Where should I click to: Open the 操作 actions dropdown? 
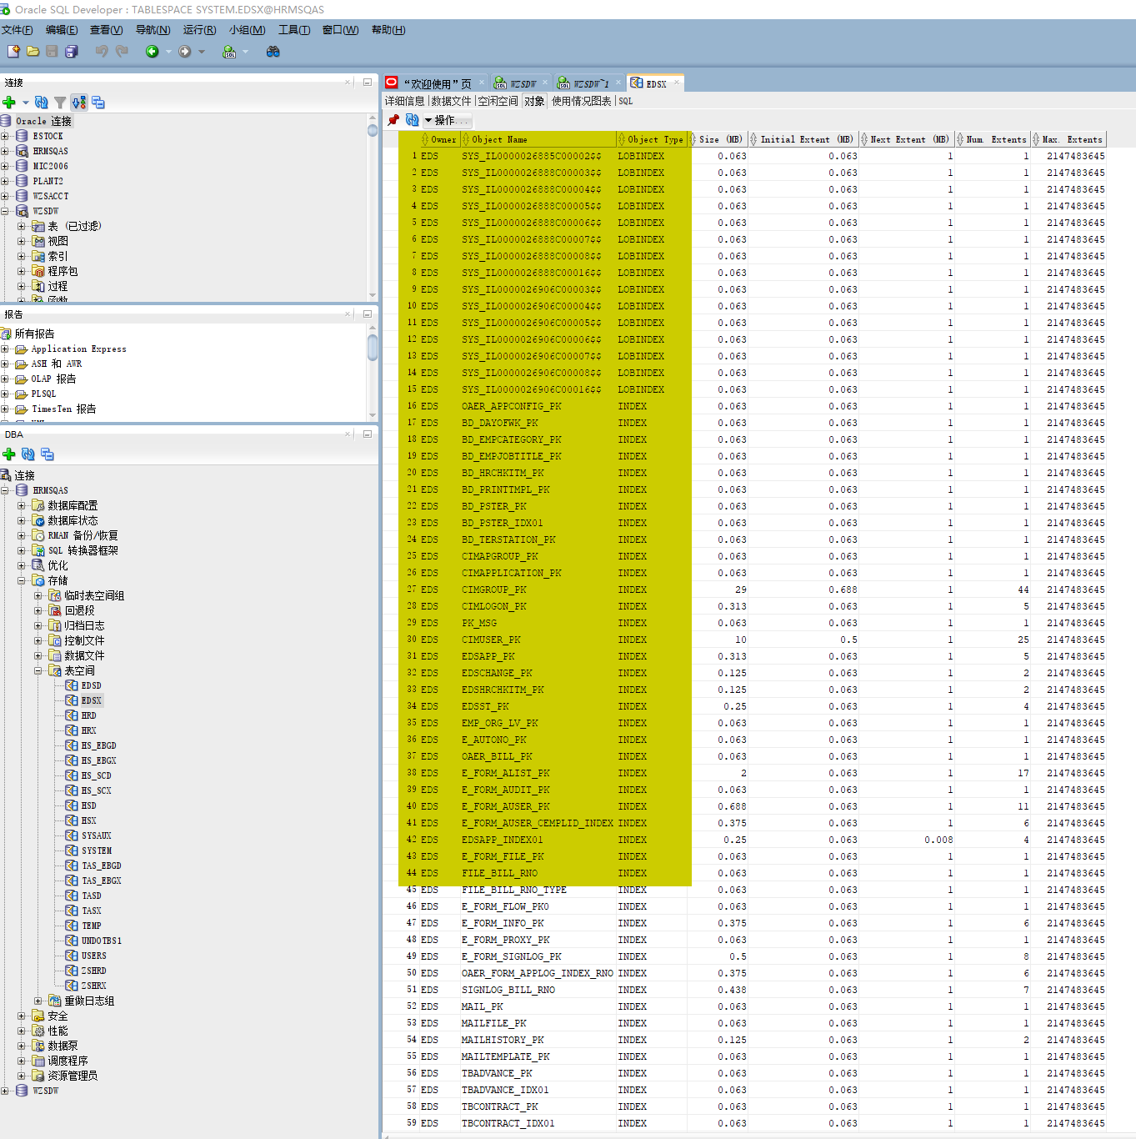pos(447,120)
